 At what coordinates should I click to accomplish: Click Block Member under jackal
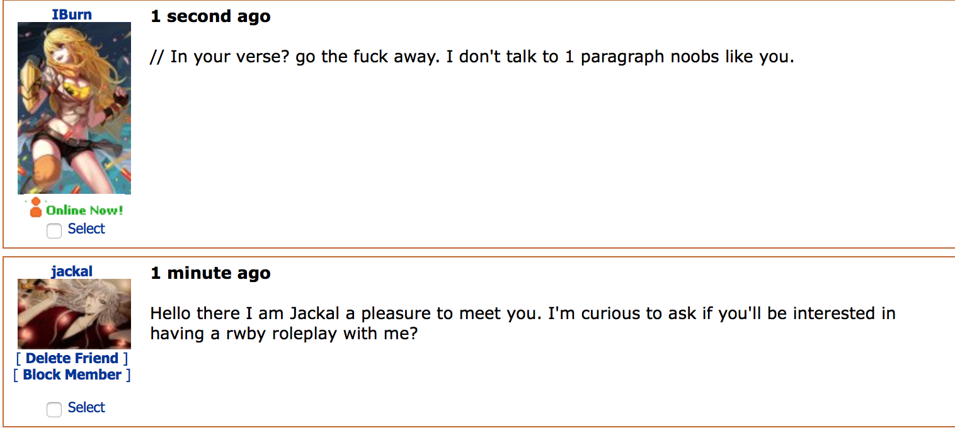click(x=72, y=374)
